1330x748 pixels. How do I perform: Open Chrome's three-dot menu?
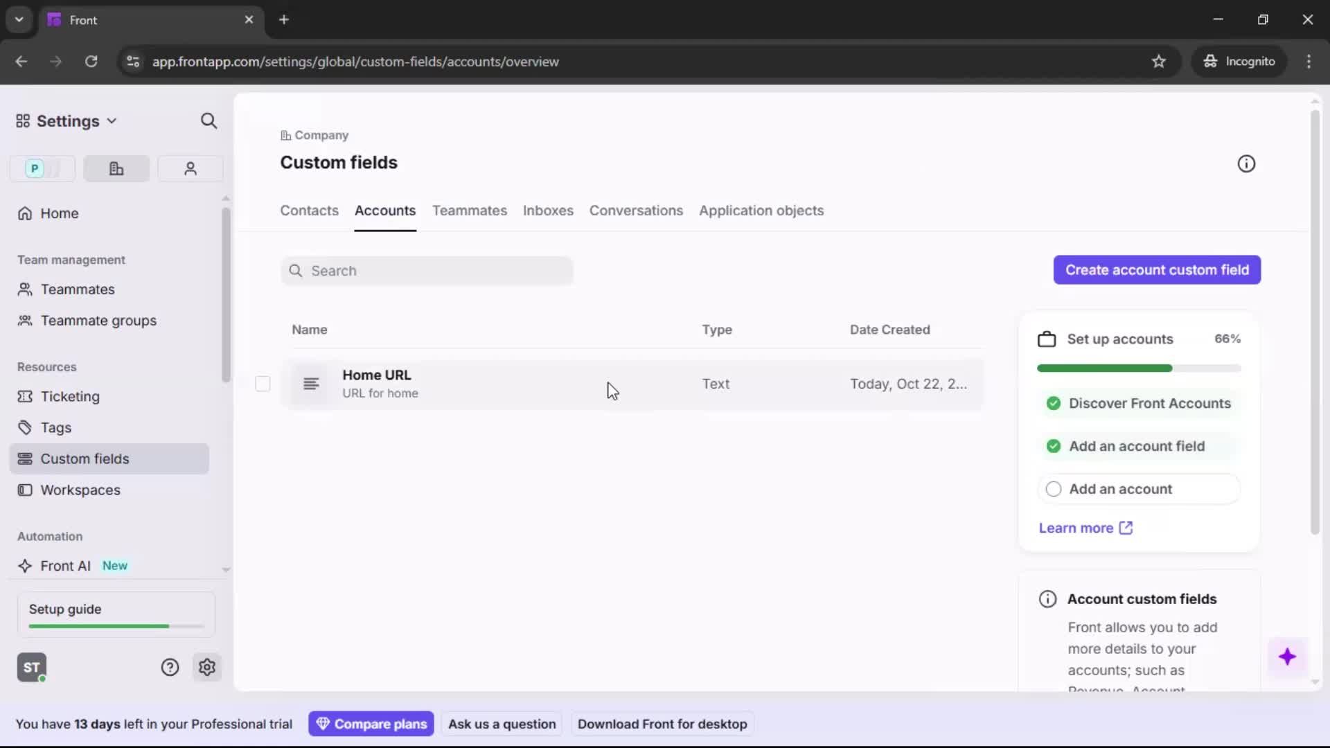(1310, 61)
